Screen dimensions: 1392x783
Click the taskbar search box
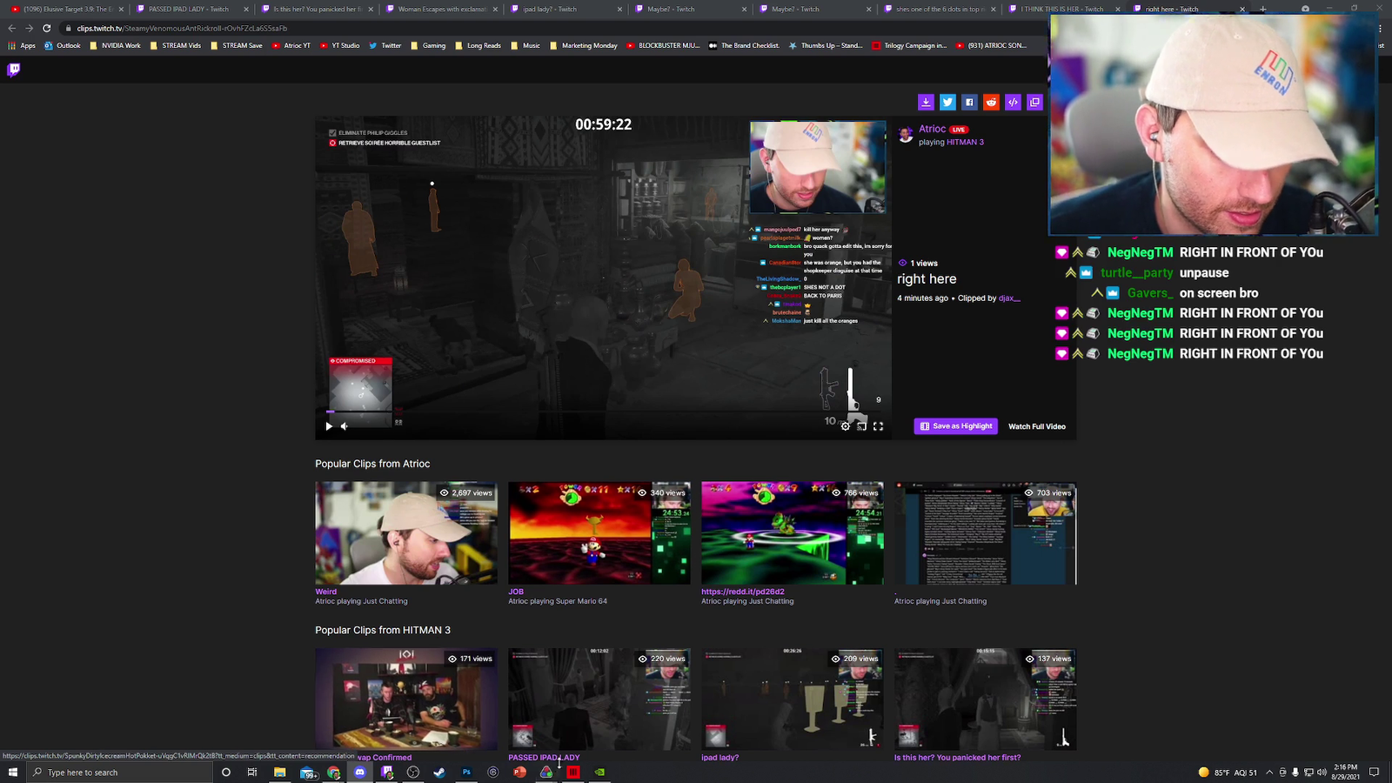pyautogui.click(x=120, y=772)
